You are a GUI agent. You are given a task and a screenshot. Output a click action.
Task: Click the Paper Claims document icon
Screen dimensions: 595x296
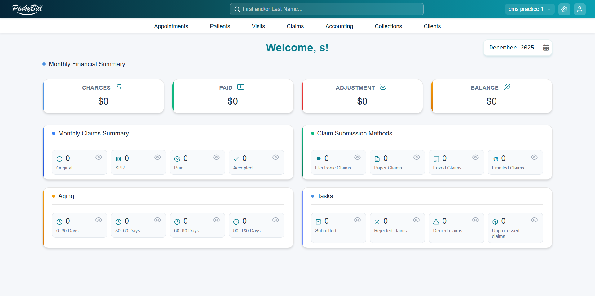377,158
